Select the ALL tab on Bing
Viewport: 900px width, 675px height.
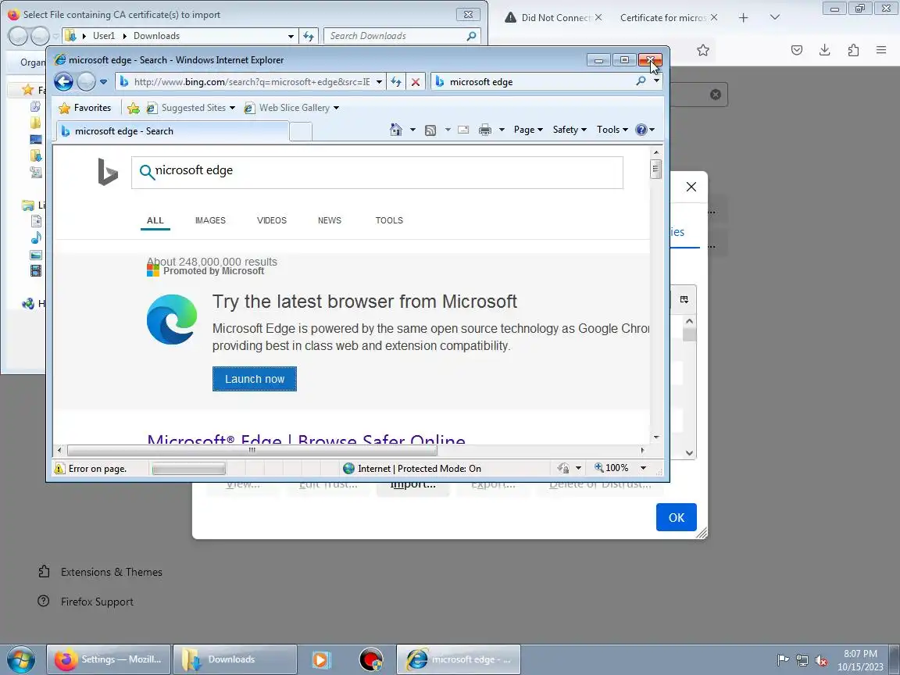coord(155,220)
